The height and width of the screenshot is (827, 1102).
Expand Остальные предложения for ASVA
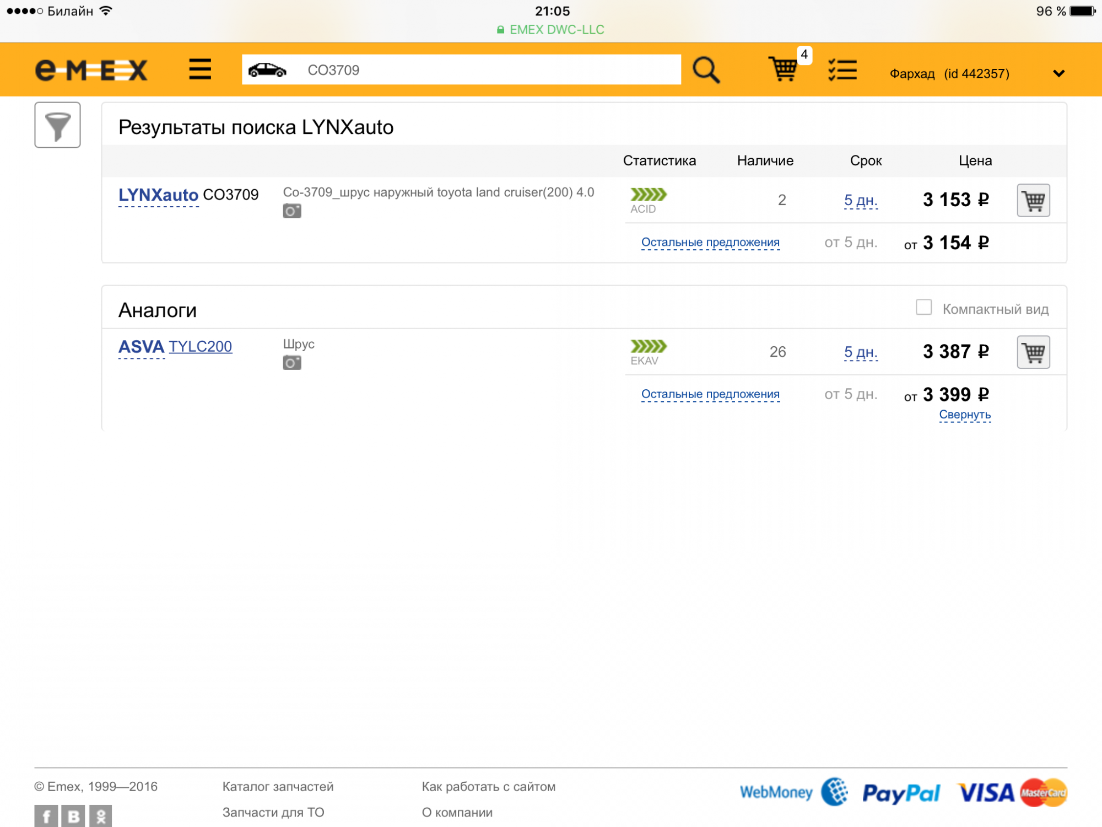[710, 394]
